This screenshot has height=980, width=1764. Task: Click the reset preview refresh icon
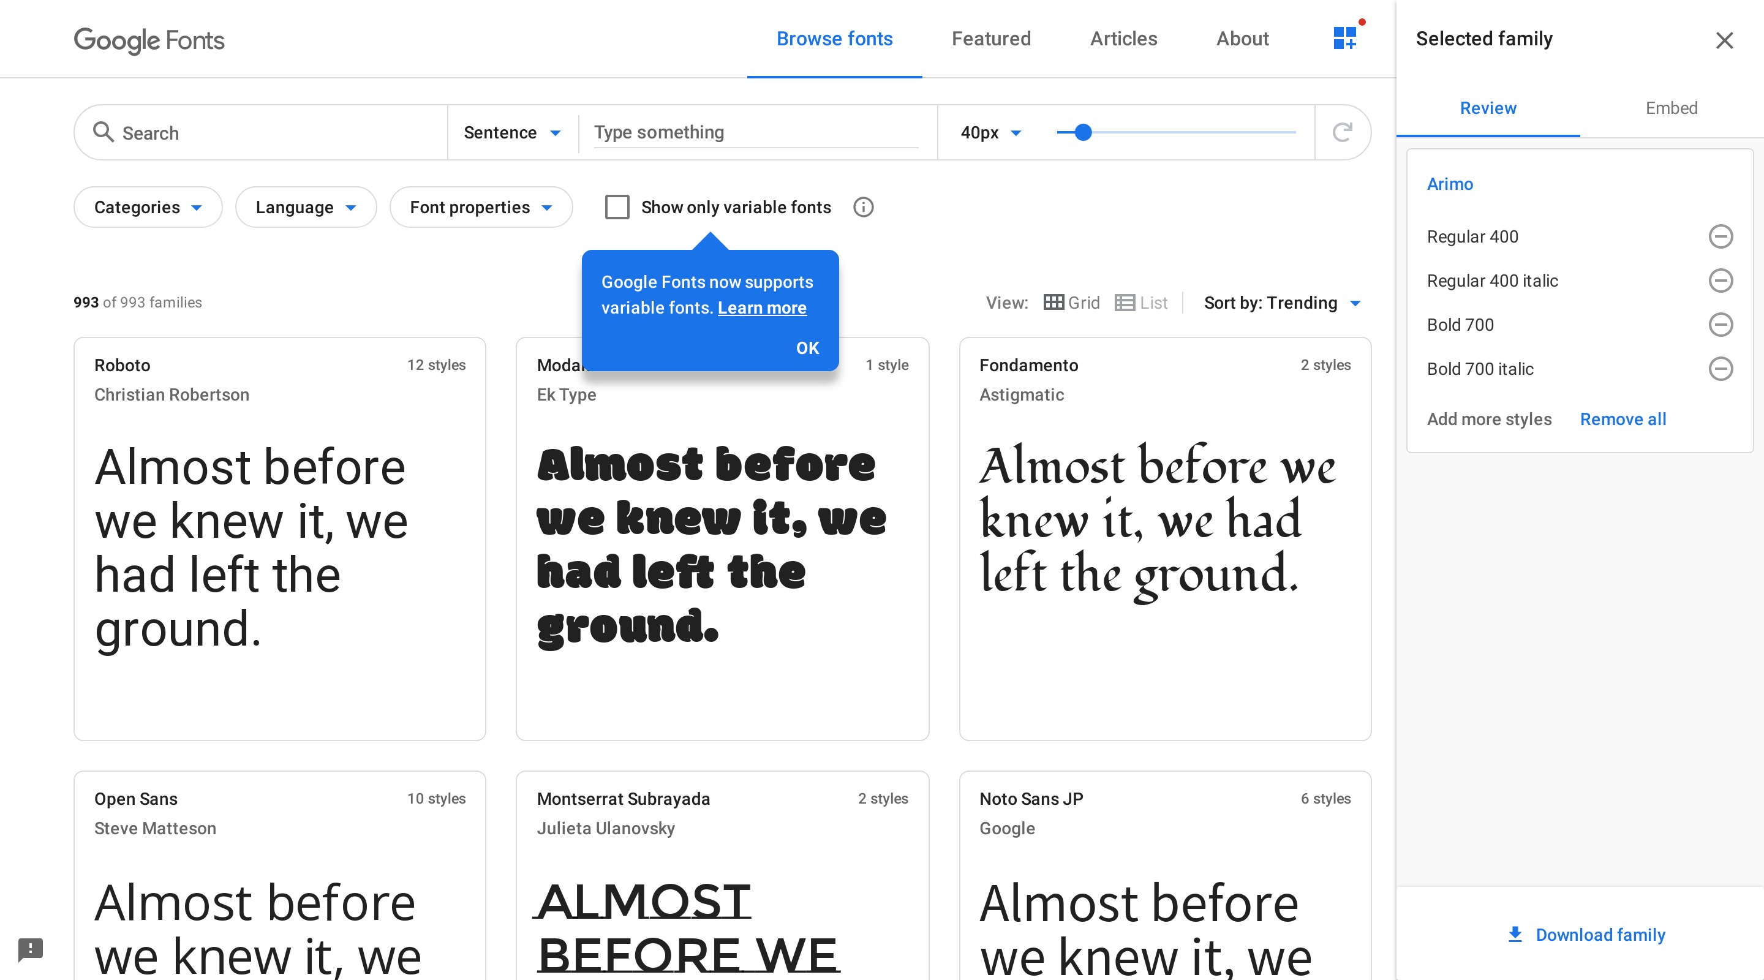click(x=1342, y=132)
